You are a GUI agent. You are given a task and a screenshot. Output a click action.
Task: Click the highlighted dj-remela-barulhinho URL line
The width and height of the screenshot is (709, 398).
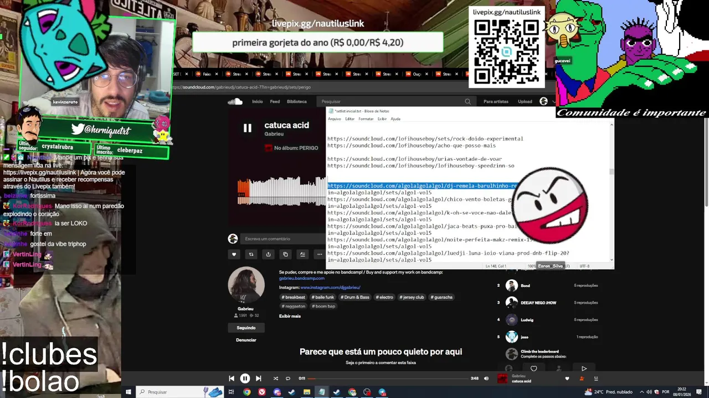click(422, 186)
